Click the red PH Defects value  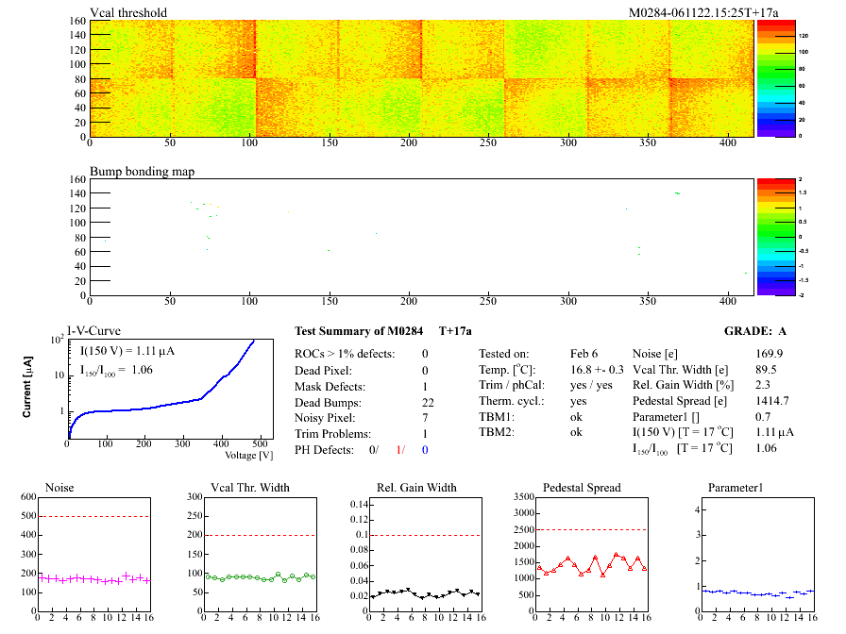point(400,451)
